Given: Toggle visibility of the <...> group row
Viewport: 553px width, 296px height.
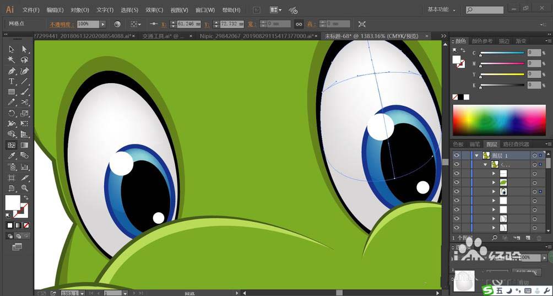Looking at the screenshot, I should point(457,164).
